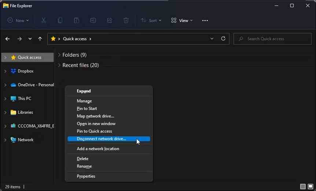
Task: Select Quick access in navigation pane
Action: click(27, 58)
